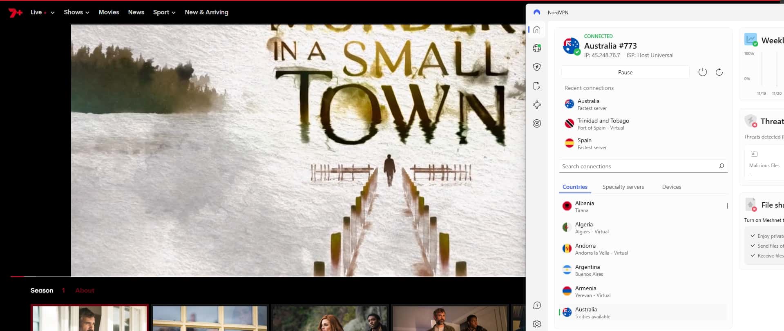Click the Trinidad and Tobago flag icon
This screenshot has width=784, height=331.
569,124
